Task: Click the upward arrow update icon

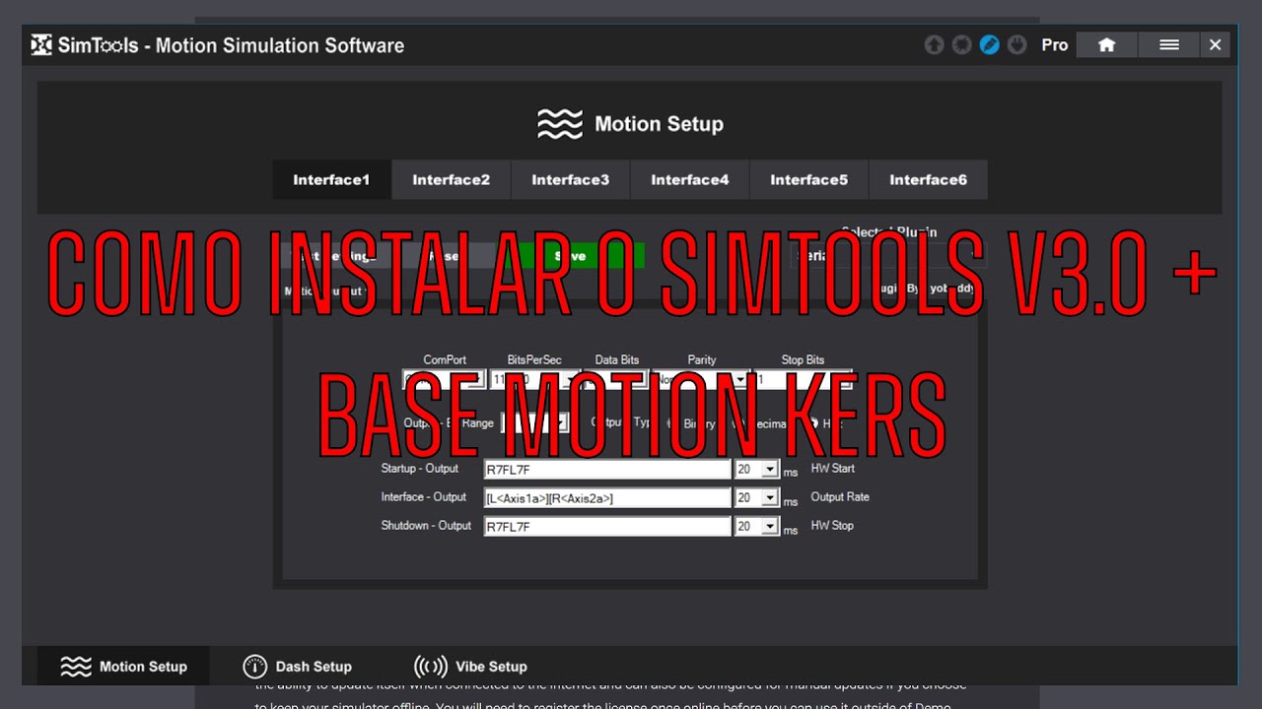Action: tap(934, 45)
